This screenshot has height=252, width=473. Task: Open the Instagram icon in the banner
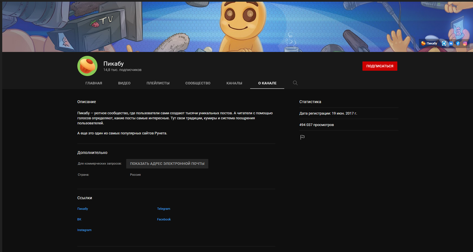tap(465, 43)
